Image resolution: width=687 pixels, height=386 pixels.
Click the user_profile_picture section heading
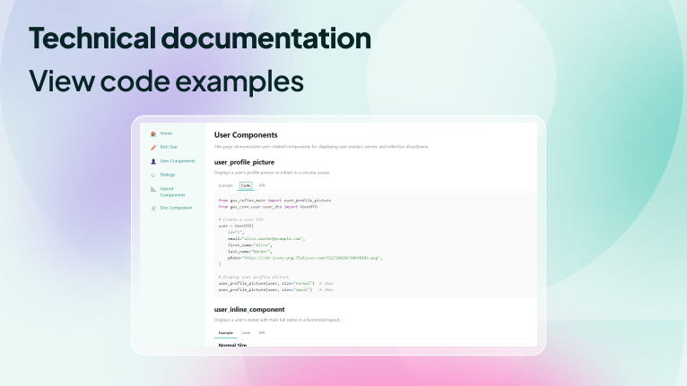coord(250,162)
